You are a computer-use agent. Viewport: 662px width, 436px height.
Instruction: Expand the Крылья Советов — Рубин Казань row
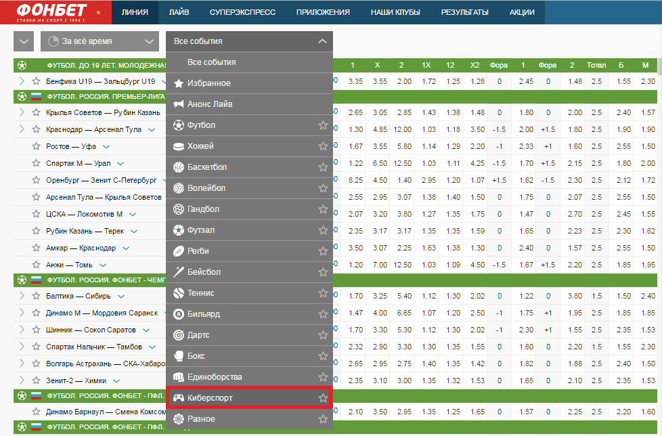click(x=22, y=112)
